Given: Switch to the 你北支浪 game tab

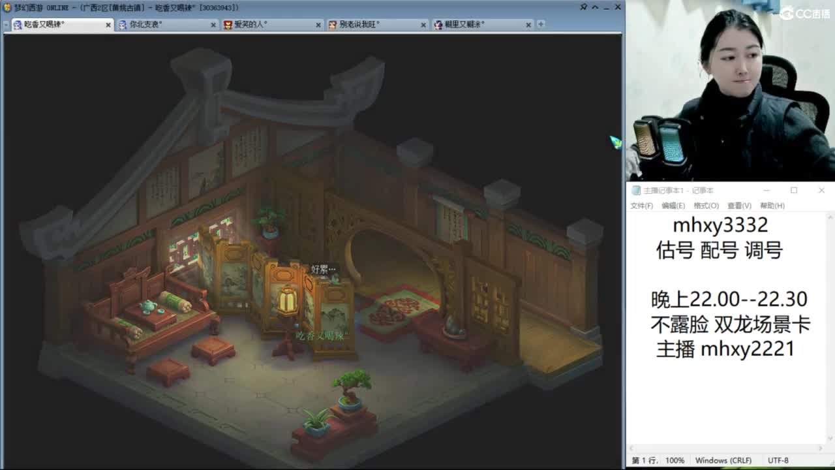Looking at the screenshot, I should tap(168, 25).
